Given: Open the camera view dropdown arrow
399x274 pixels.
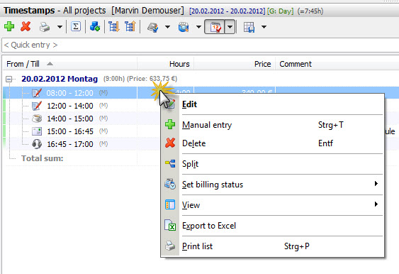Looking at the screenshot, I should click(198, 27).
